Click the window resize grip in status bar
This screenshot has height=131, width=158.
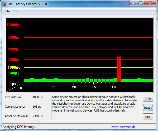[x=155, y=128]
